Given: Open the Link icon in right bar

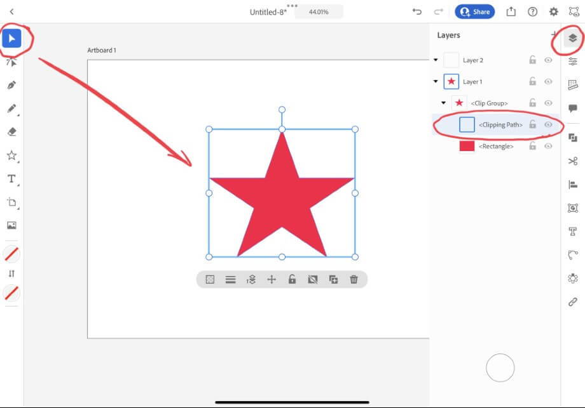Looking at the screenshot, I should (573, 301).
